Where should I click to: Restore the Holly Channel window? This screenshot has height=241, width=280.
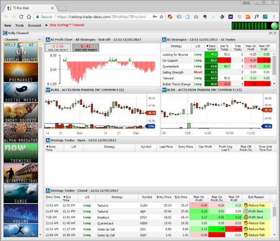tap(271, 33)
